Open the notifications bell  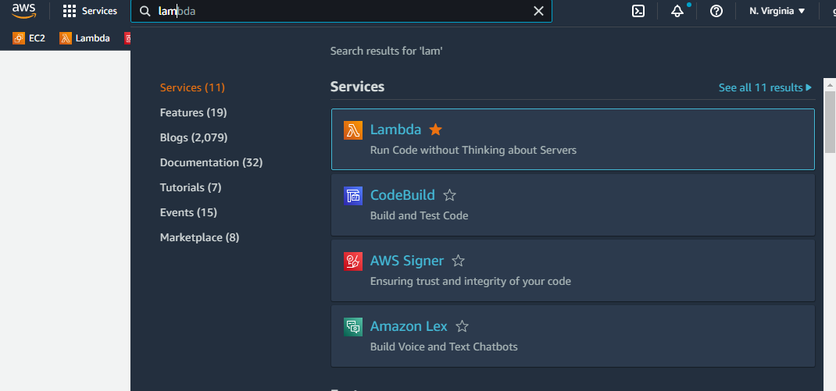coord(677,11)
